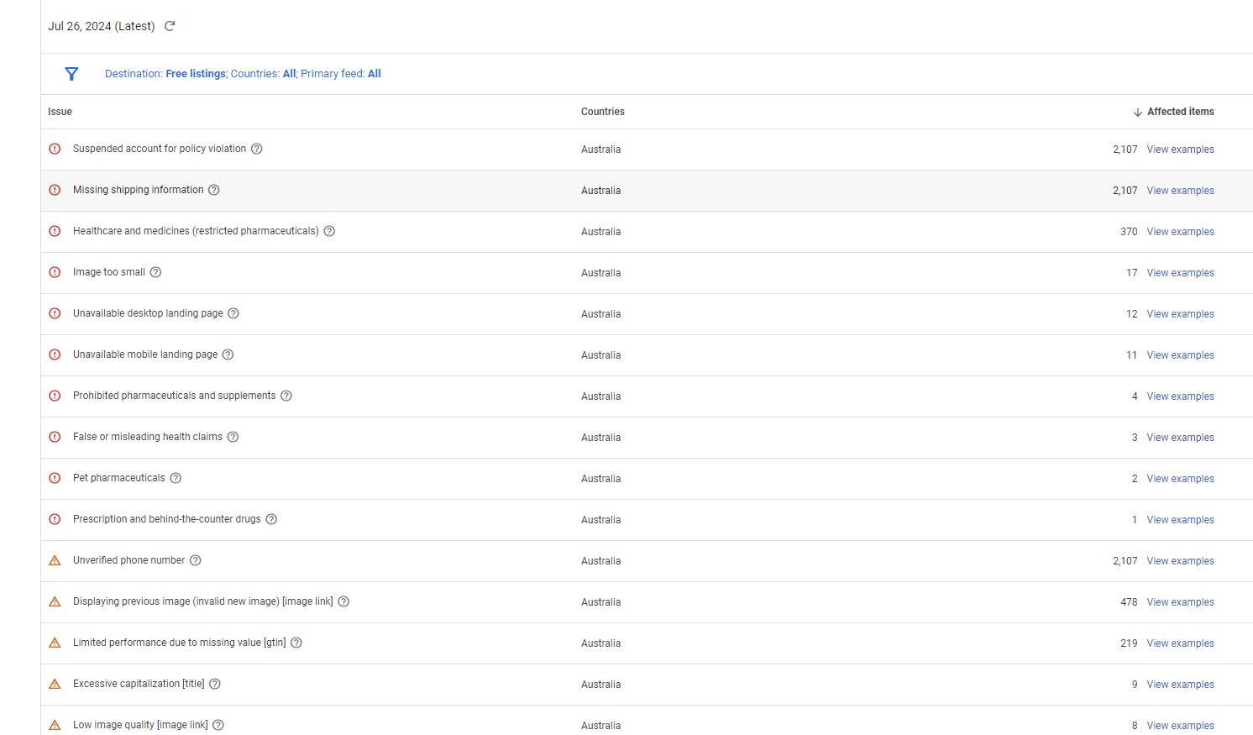
Task: Open help for Suspended account issue
Action: (257, 149)
